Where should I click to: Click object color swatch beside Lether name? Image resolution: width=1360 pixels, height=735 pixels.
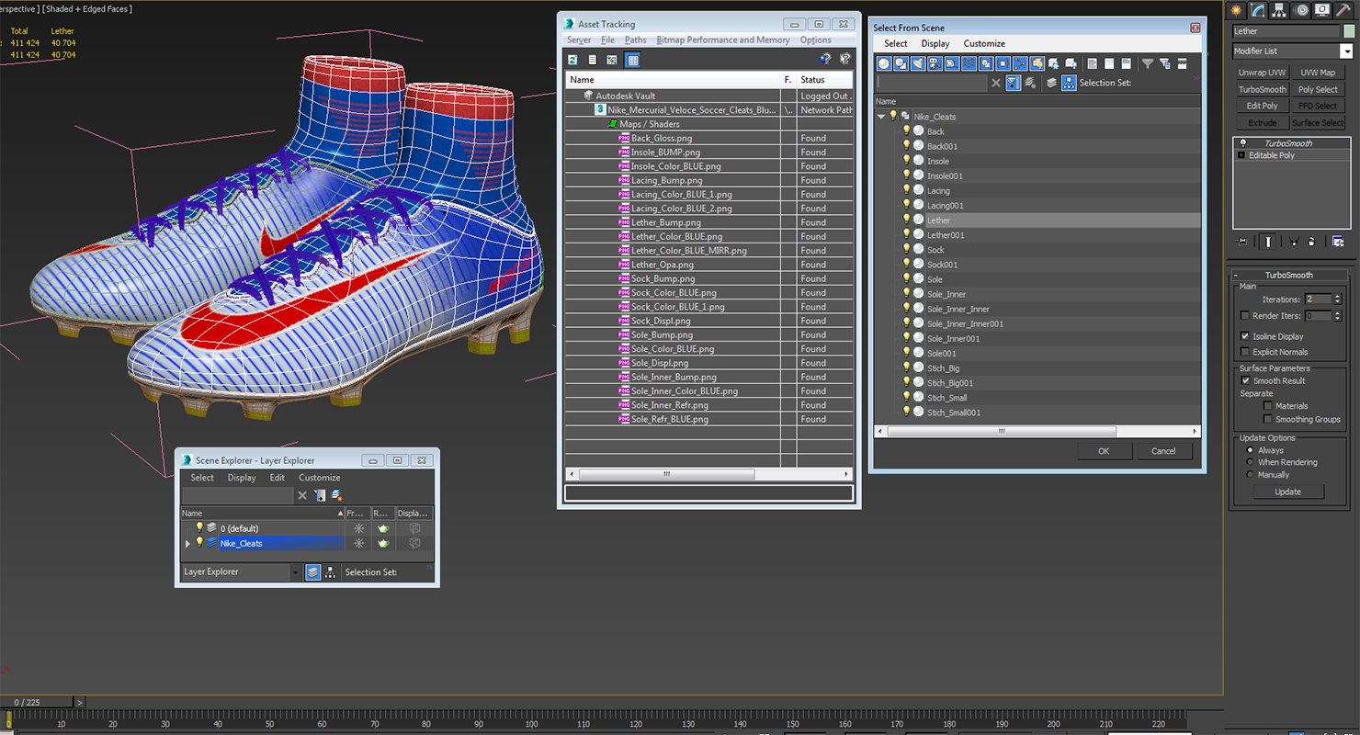tap(1349, 31)
